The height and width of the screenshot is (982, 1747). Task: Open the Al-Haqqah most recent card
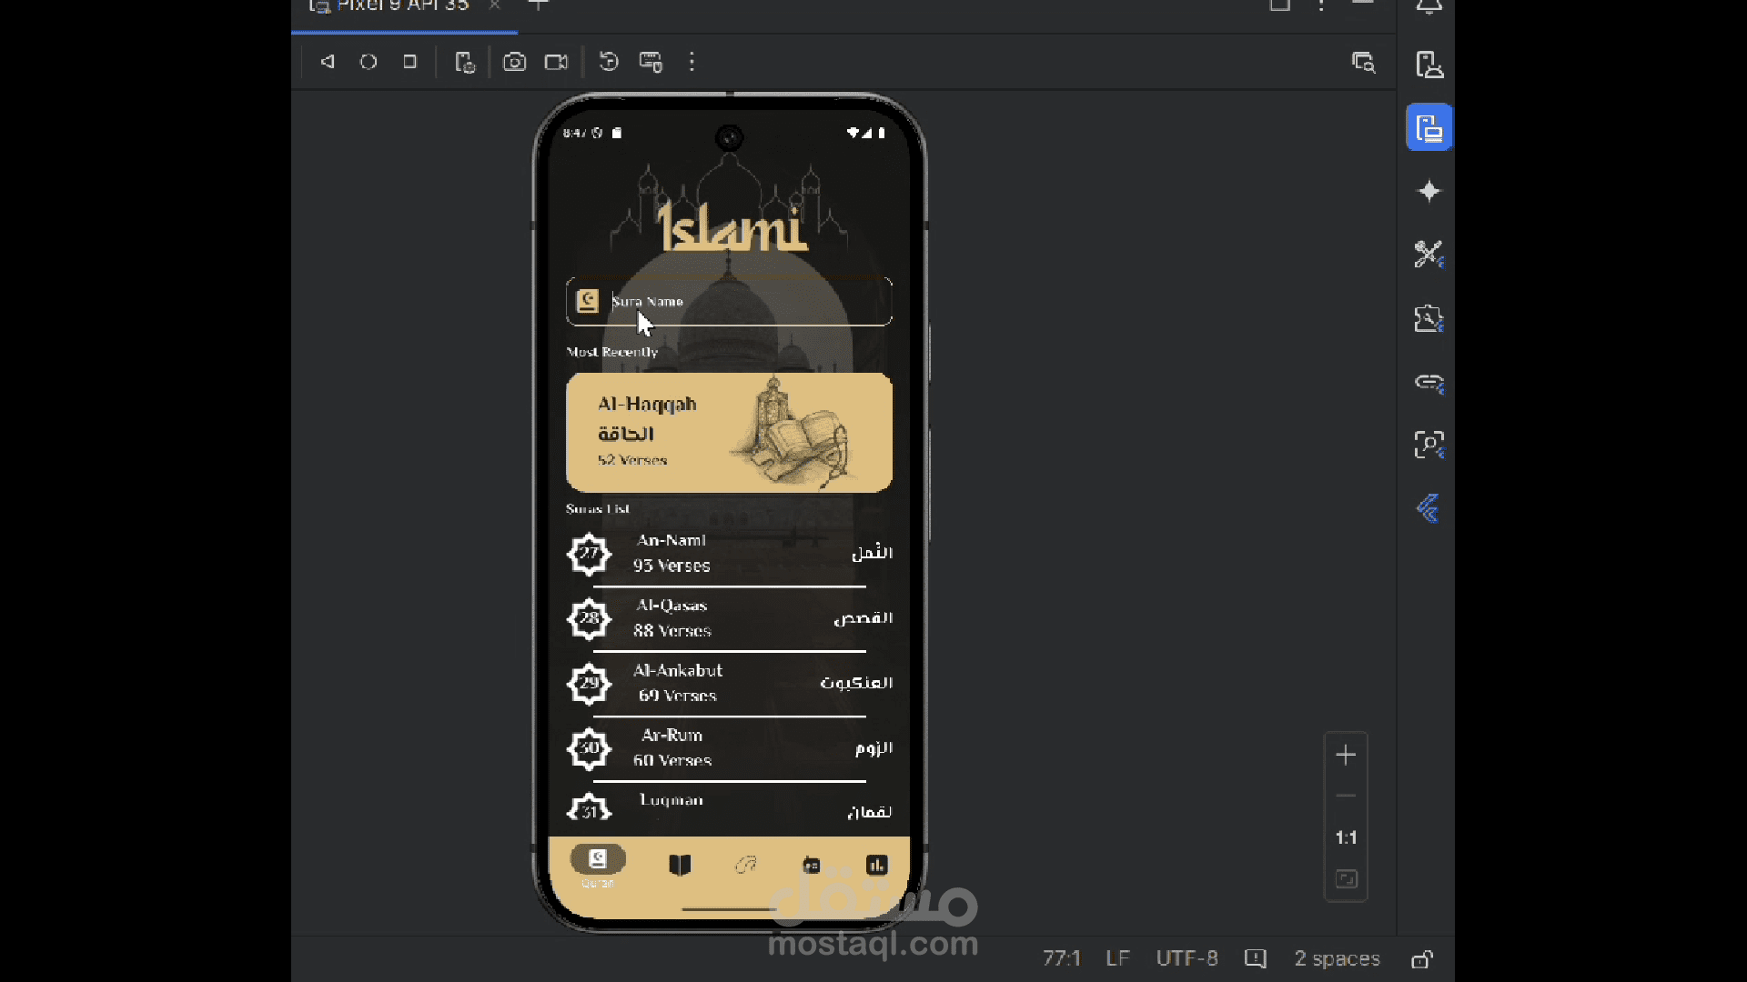[729, 433]
